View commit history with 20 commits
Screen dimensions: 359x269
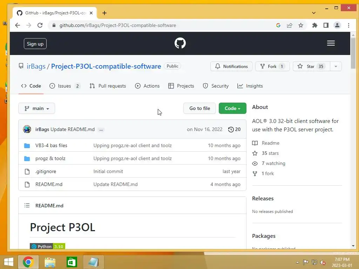click(x=234, y=130)
